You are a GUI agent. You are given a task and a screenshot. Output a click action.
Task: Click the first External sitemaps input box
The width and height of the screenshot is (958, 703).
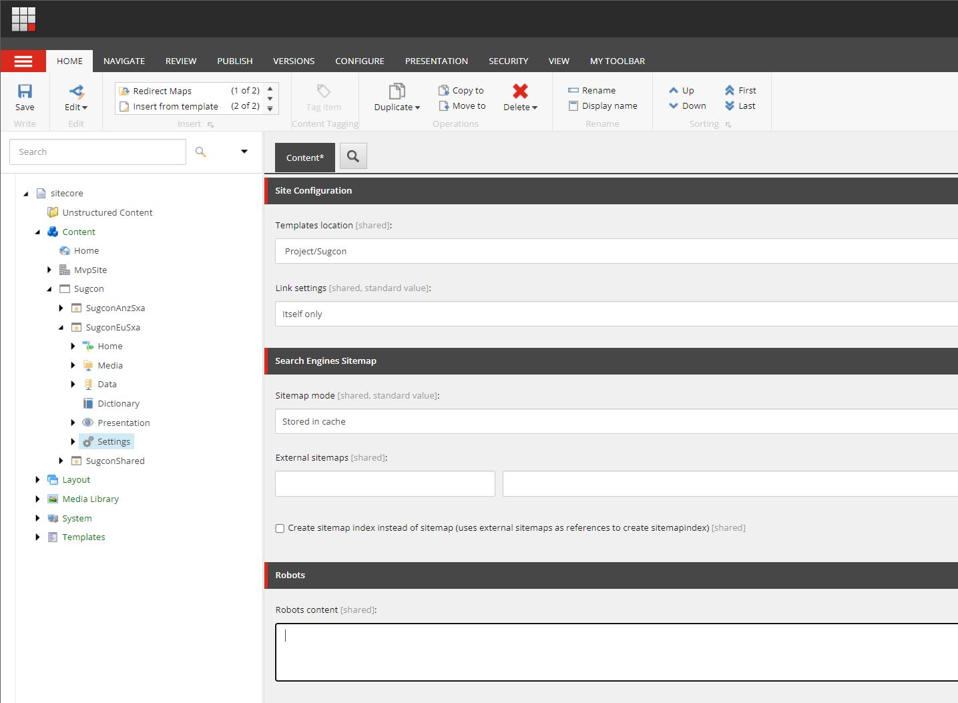[385, 483]
